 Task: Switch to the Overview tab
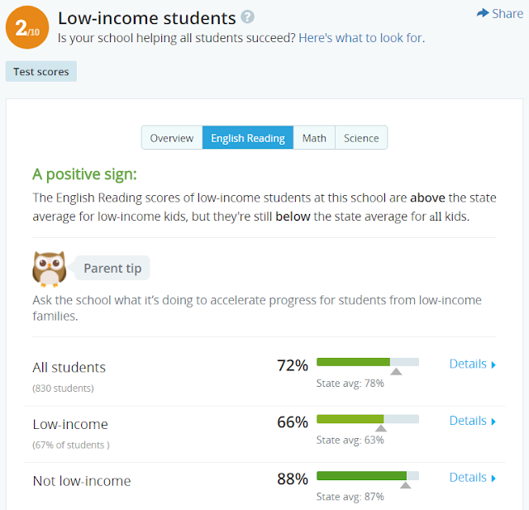pos(172,138)
